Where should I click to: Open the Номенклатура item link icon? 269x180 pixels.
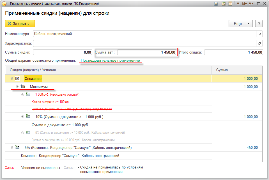[259, 34]
